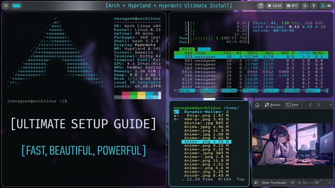
Task: Go to previous image arrow
Action: [x=310, y=105]
